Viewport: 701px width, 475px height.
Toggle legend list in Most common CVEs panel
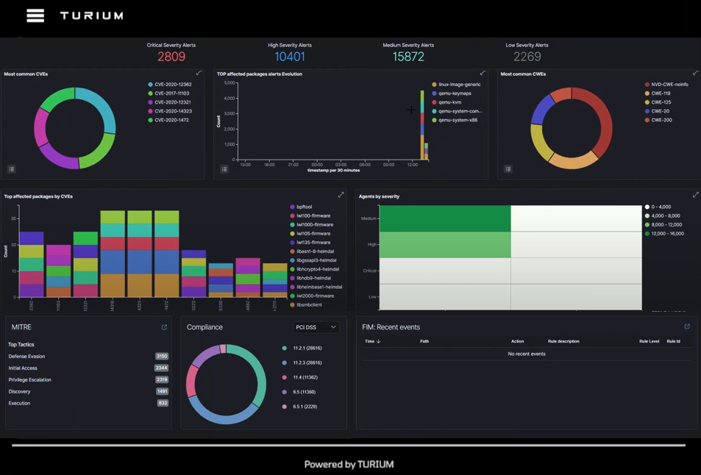pyautogui.click(x=12, y=169)
